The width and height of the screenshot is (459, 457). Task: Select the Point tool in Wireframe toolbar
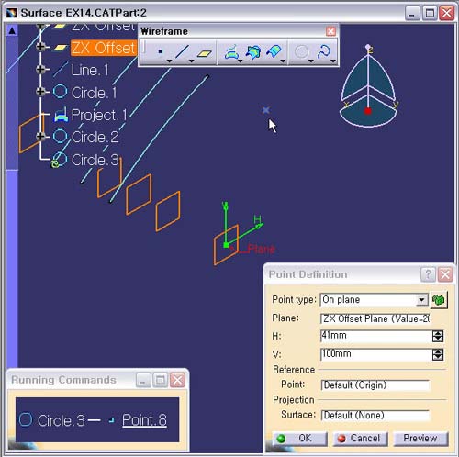click(160, 52)
